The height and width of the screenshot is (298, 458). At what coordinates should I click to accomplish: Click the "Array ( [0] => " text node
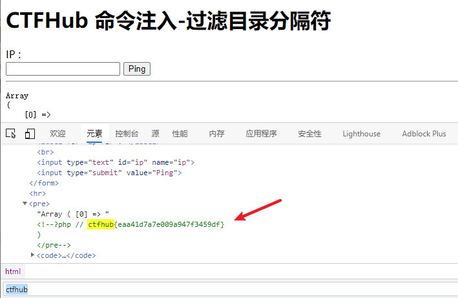click(x=73, y=214)
